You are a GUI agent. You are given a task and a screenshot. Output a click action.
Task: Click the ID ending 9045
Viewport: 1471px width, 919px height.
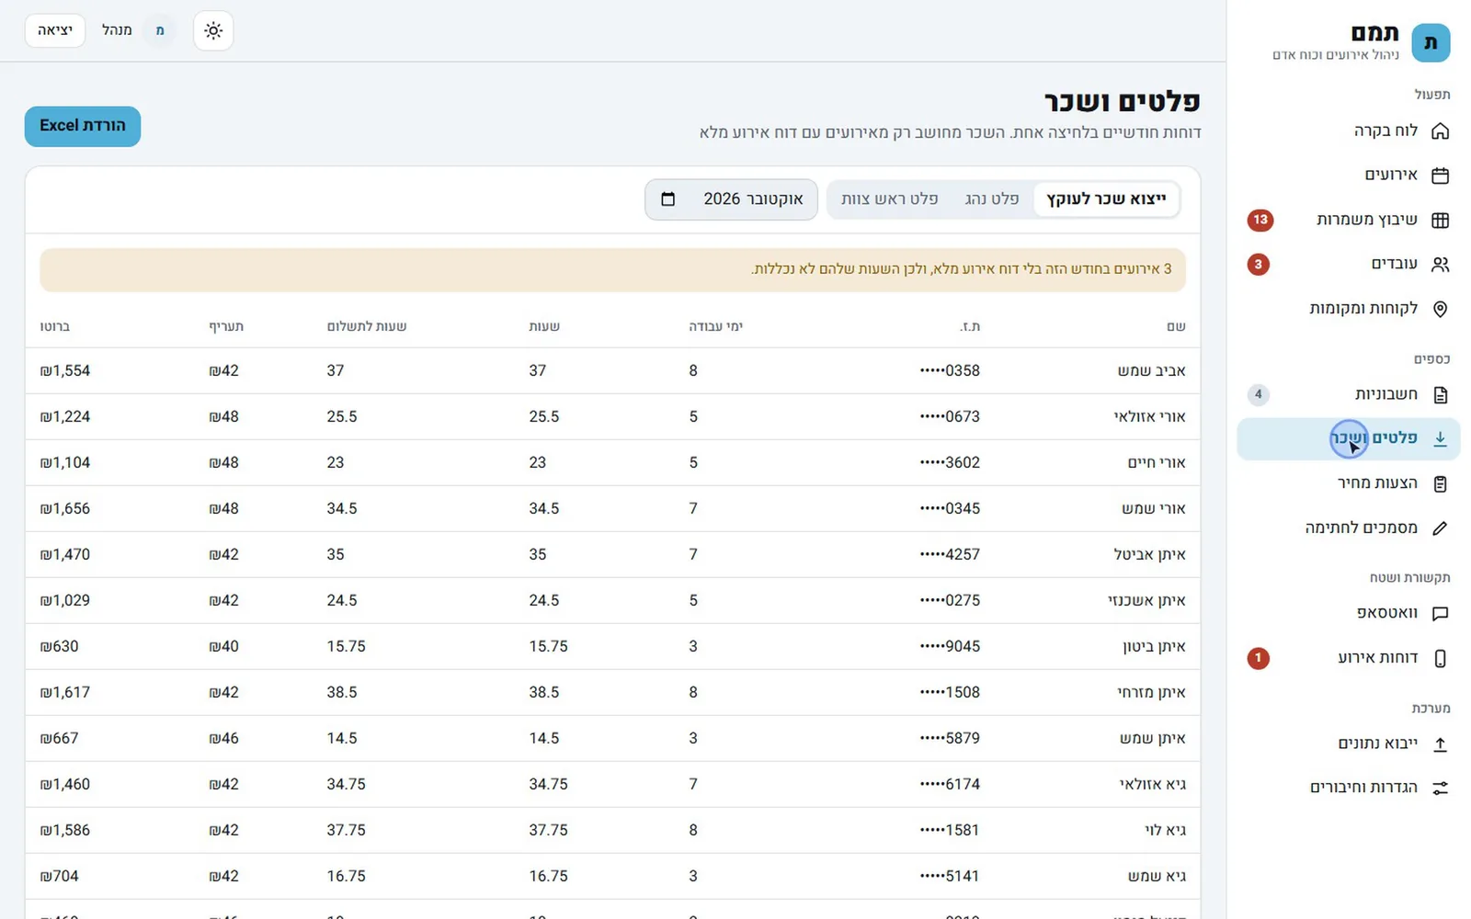coord(950,647)
